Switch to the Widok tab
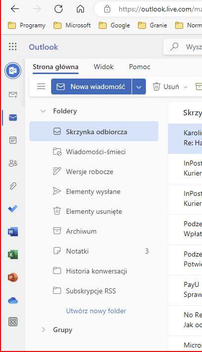Viewport: 202px width, 352px height. (x=104, y=67)
